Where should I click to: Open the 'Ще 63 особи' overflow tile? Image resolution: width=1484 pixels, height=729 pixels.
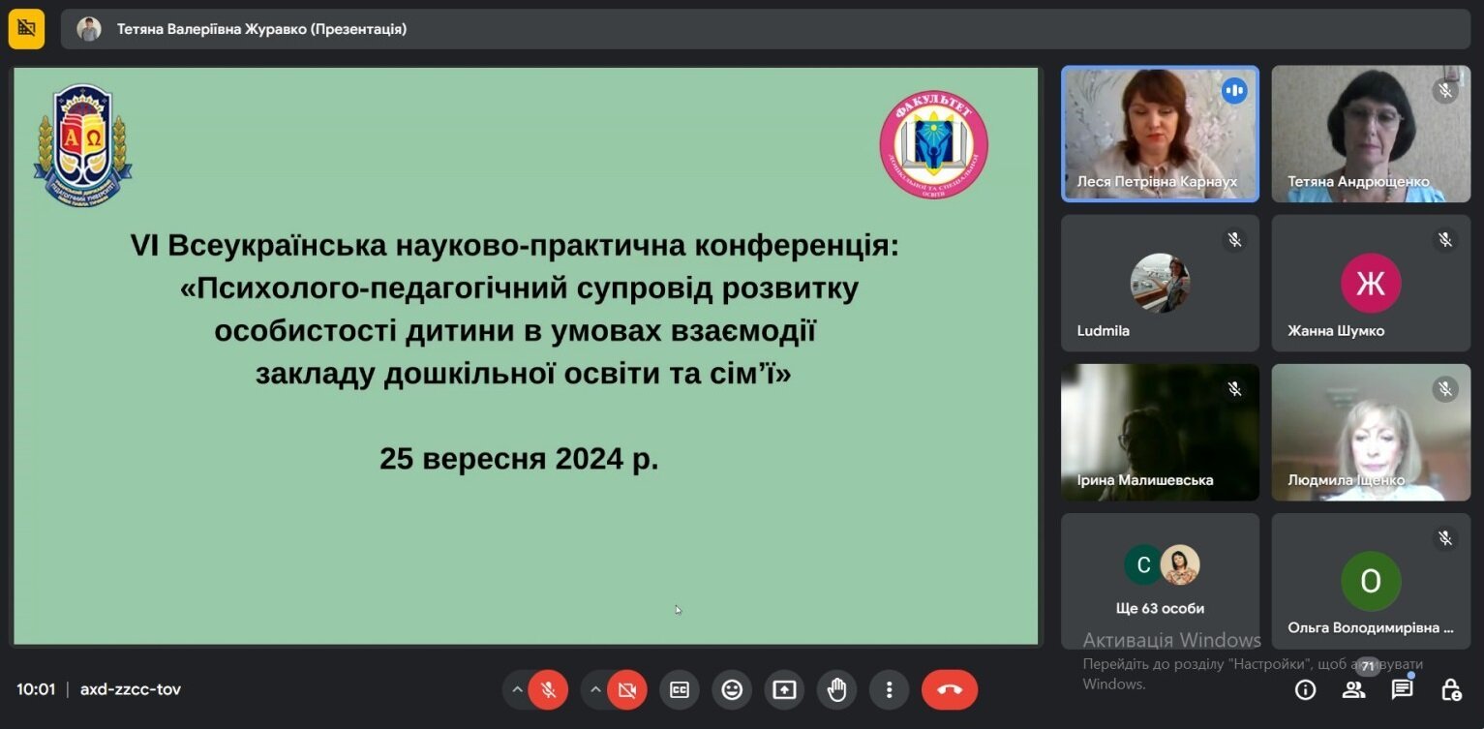click(x=1160, y=581)
